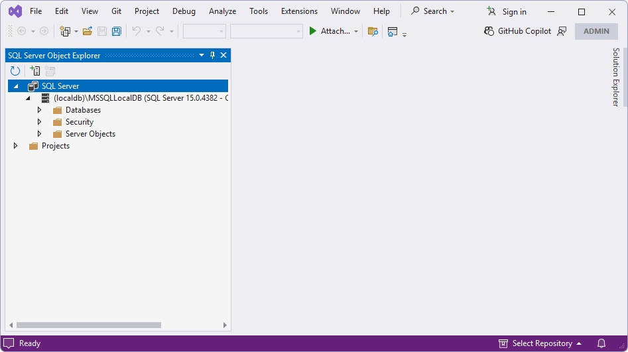Image resolution: width=628 pixels, height=352 pixels.
Task: Click the Save All icon
Action: tap(117, 31)
